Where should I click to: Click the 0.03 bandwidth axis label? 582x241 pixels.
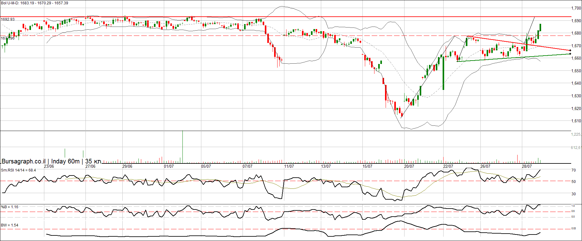point(574,229)
